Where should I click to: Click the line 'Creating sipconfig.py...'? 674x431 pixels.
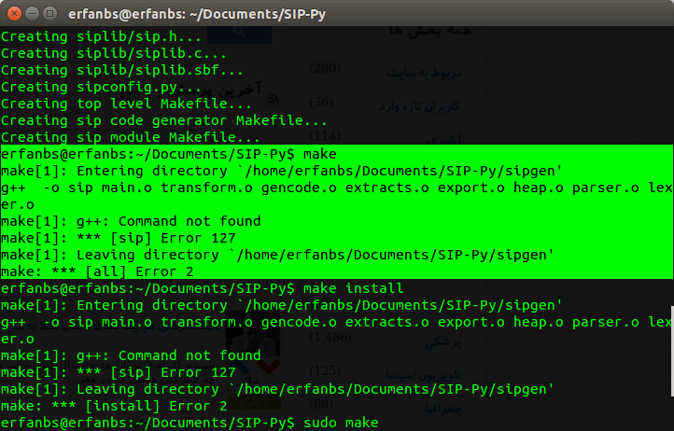(101, 87)
